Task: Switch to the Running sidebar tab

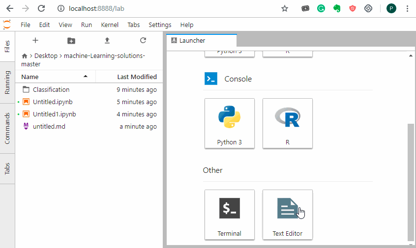Action: [x=7, y=83]
